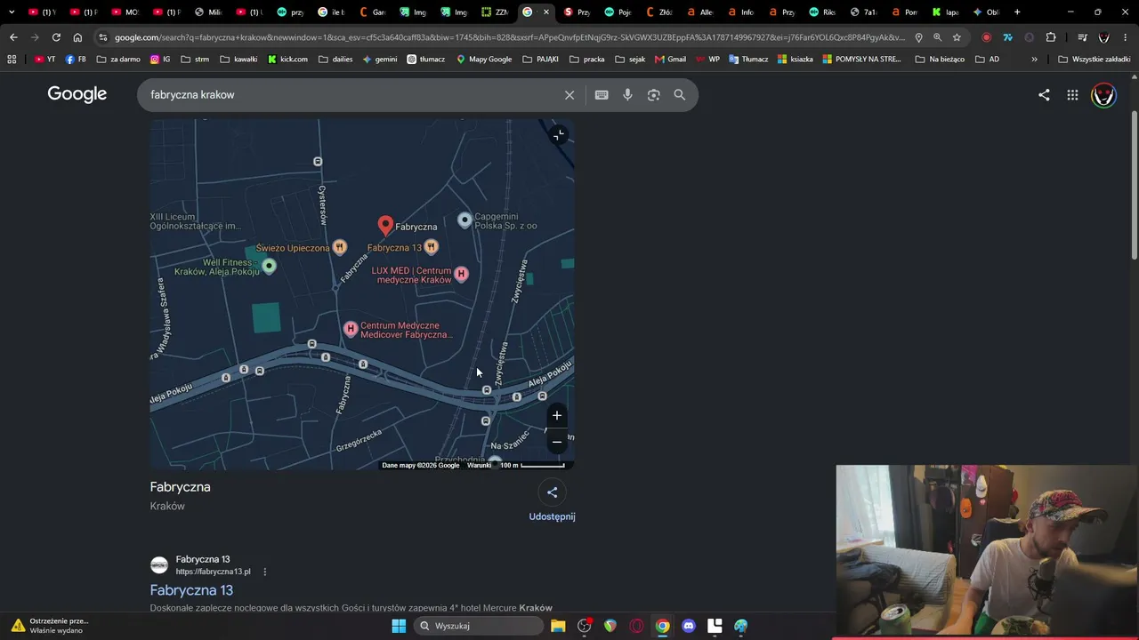The width and height of the screenshot is (1139, 640).
Task: Start voice search with the microphone icon
Action: click(627, 95)
